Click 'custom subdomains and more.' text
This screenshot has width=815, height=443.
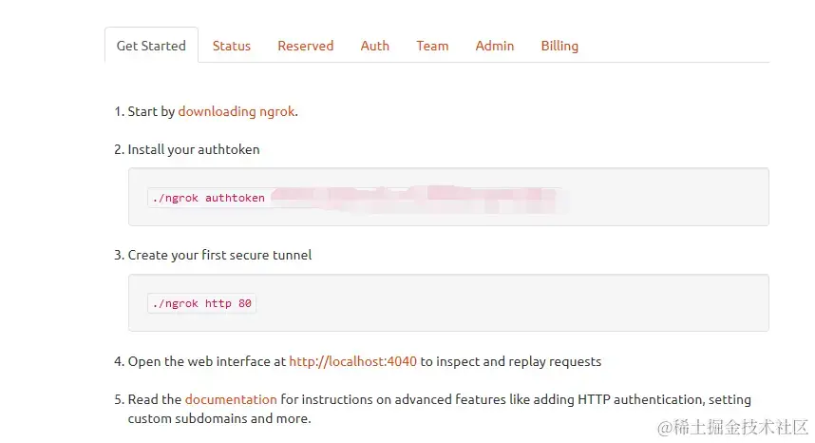(219, 418)
